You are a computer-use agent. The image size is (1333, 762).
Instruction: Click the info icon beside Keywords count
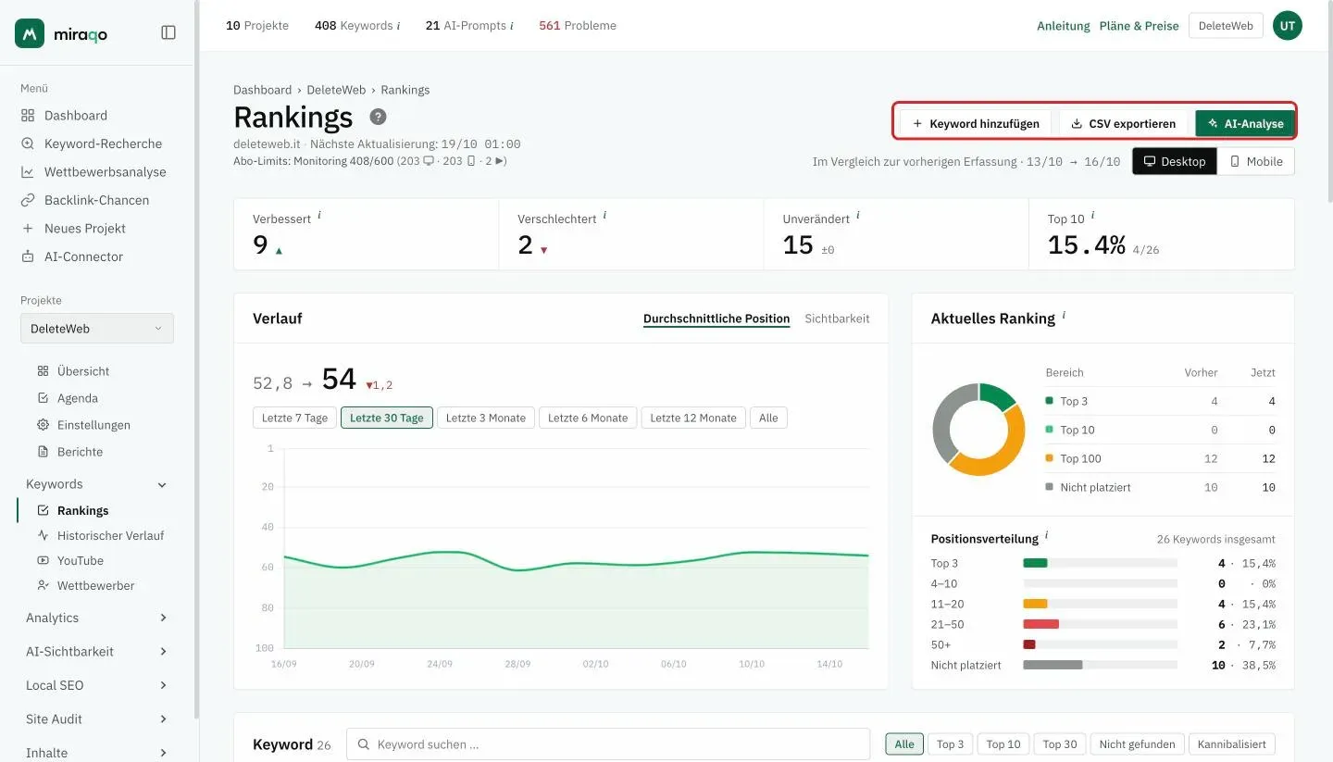pos(398,26)
